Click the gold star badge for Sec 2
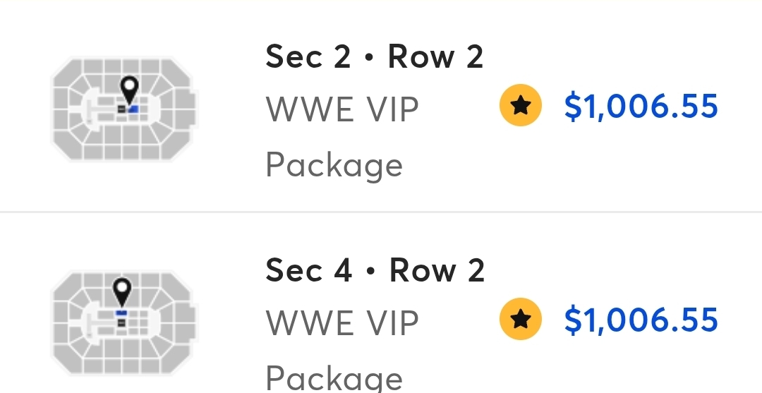 [x=521, y=105]
